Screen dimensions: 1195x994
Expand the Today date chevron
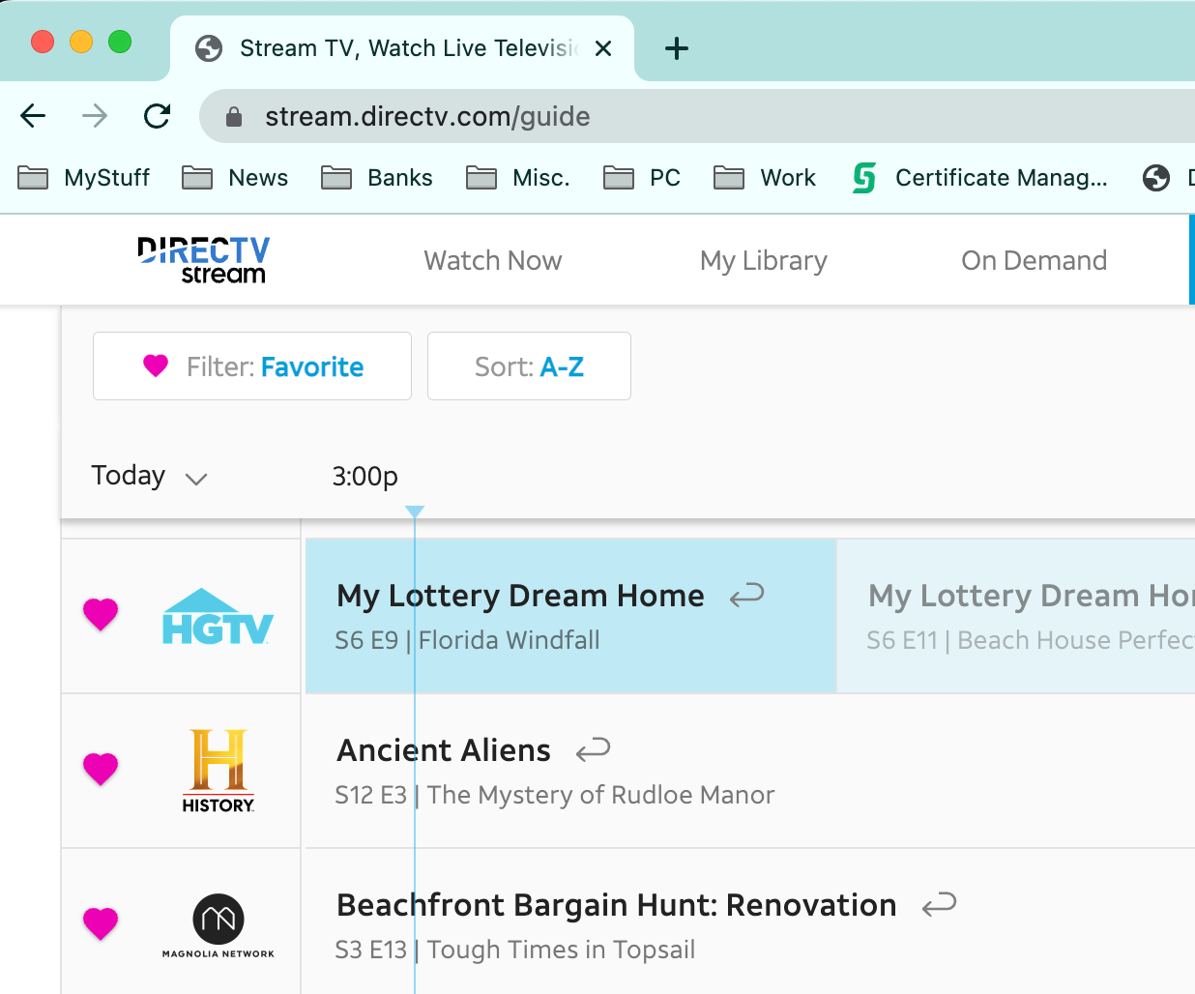(196, 479)
